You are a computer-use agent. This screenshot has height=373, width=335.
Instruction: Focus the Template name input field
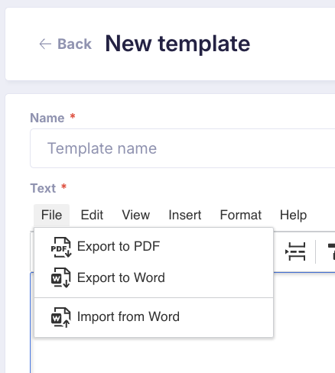click(183, 148)
